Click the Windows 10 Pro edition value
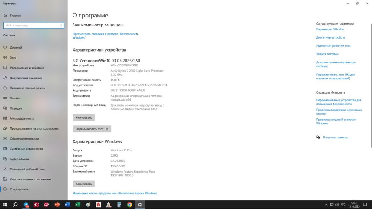Viewport: 372px width, 209px height. point(121,150)
